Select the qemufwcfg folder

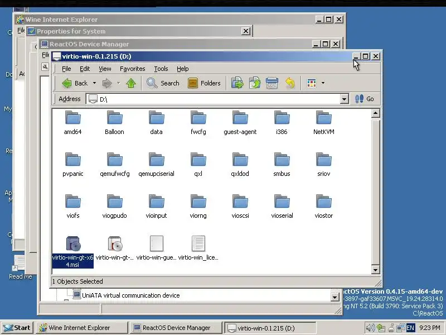pos(115,164)
